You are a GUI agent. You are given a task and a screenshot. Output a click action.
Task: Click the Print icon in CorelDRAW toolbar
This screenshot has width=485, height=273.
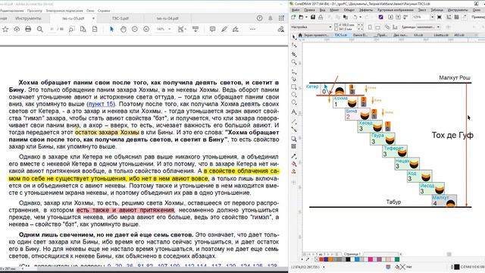tap(320, 17)
